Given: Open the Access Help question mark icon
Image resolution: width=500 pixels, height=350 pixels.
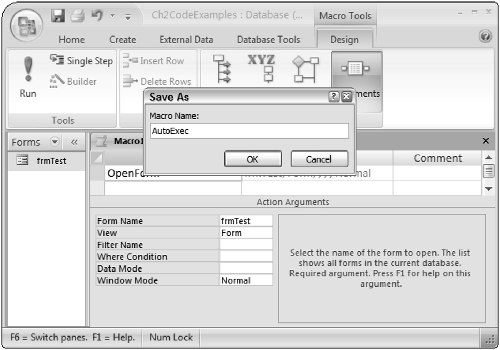Looking at the screenshot, I should (x=484, y=37).
